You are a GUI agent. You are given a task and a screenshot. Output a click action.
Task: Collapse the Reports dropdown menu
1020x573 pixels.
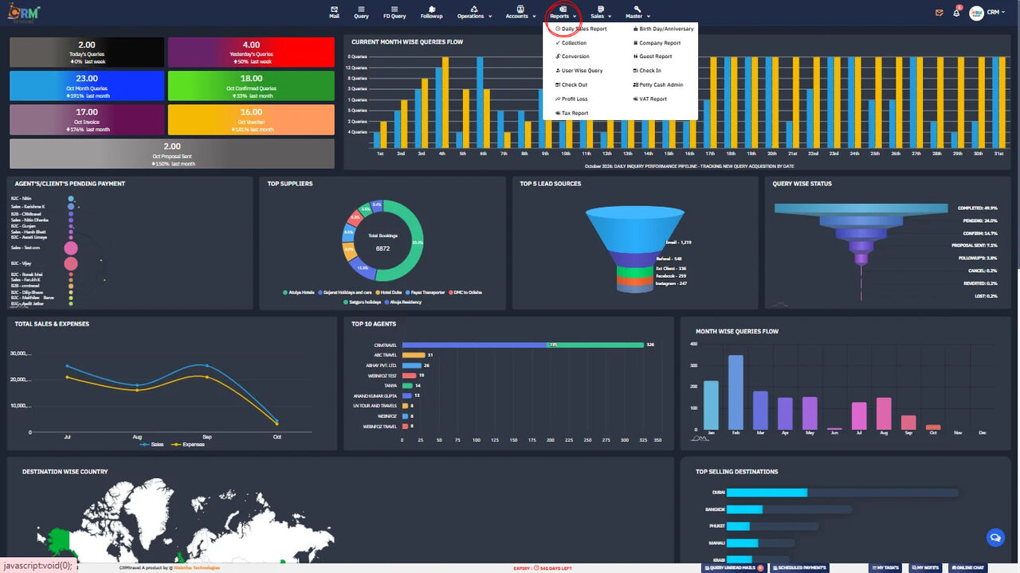tap(563, 12)
